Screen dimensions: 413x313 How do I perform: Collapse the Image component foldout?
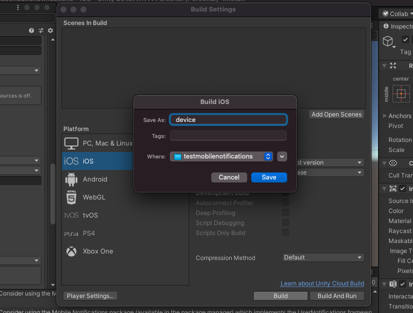pos(385,188)
